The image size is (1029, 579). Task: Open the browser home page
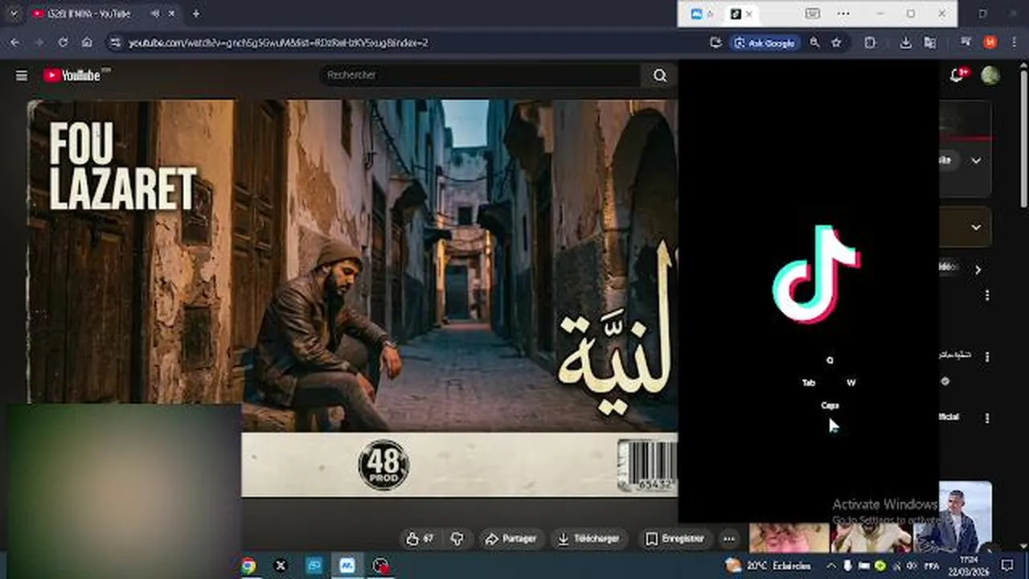(x=87, y=43)
